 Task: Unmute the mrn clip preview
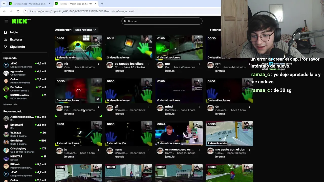(98, 99)
